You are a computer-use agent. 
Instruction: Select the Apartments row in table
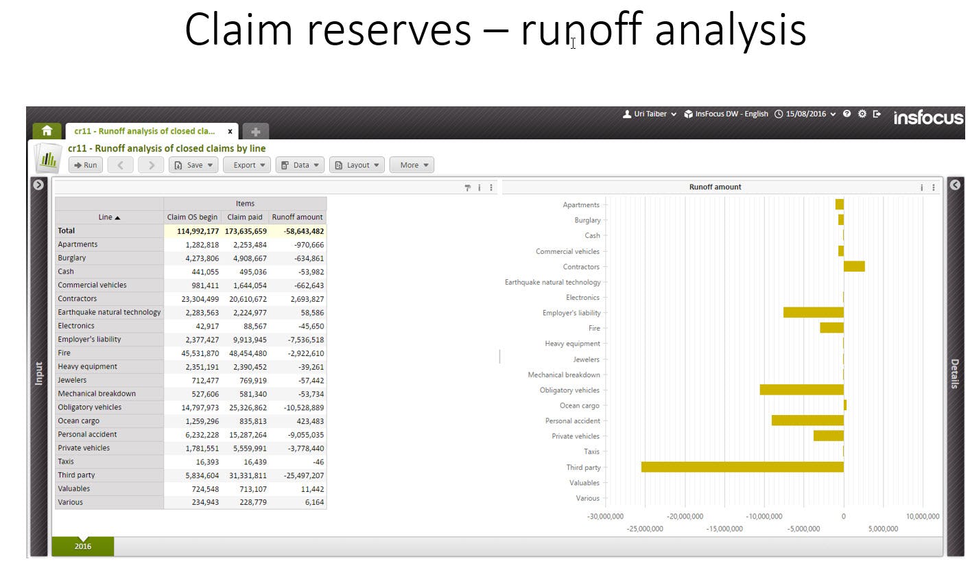click(x=191, y=244)
